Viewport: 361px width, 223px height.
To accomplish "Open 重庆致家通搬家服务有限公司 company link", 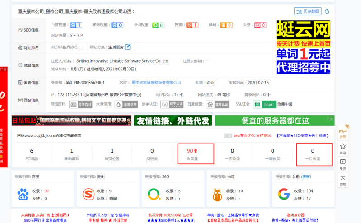I will [156, 83].
